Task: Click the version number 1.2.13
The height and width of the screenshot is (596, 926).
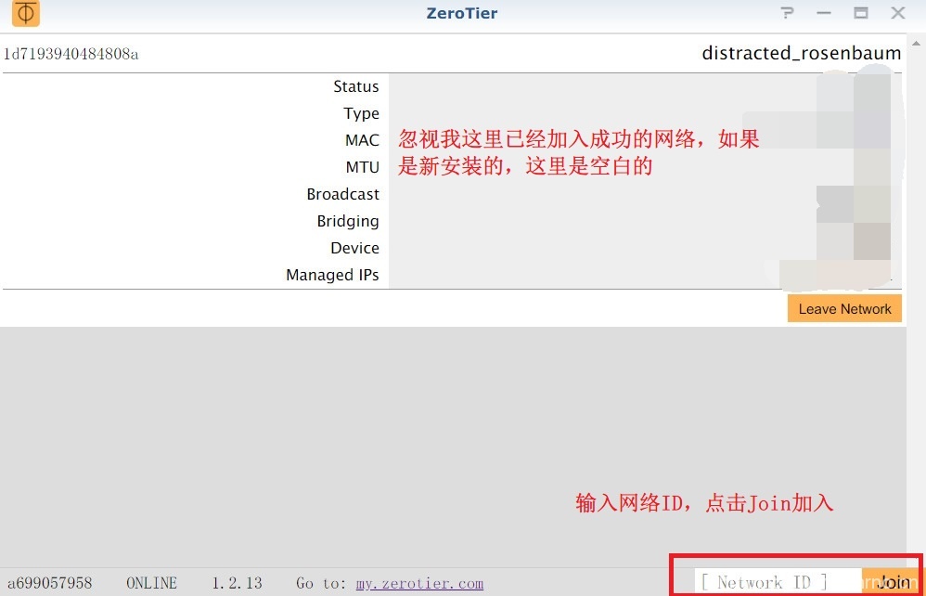Action: [x=237, y=583]
